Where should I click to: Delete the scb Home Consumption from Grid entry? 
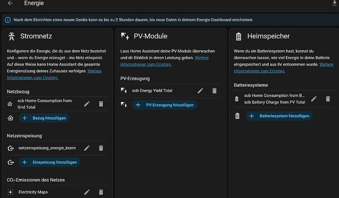(101, 103)
